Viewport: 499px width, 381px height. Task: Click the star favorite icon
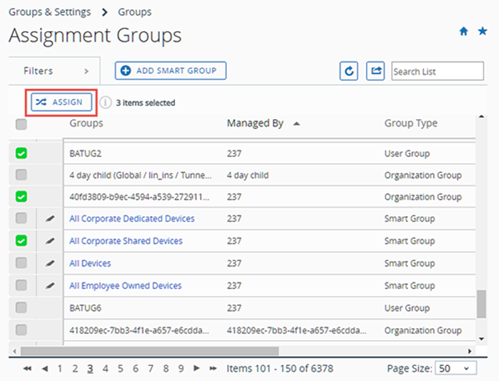pos(483,31)
